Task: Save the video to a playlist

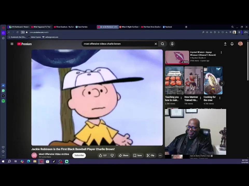Action: tap(137, 156)
